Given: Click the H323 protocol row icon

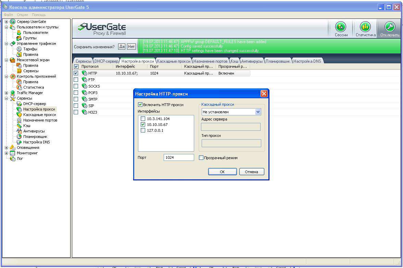Looking at the screenshot, I should [84, 112].
